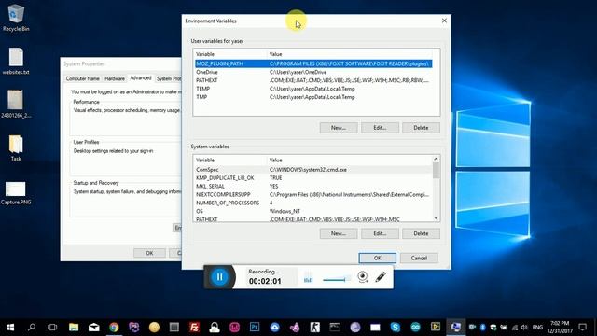Close the Environment Variables dialog

pyautogui.click(x=444, y=21)
